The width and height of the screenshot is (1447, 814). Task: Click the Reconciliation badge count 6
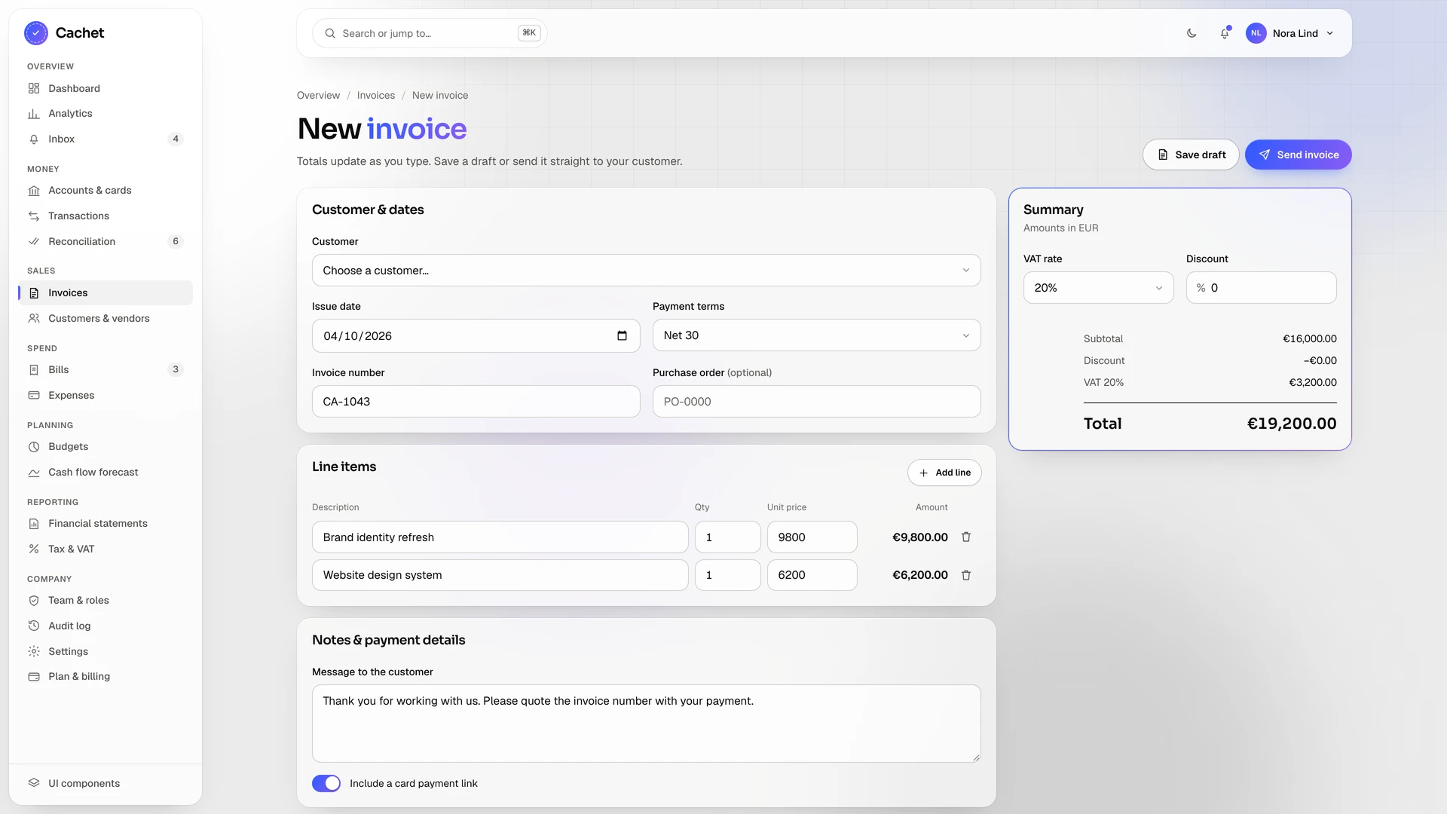coord(176,242)
